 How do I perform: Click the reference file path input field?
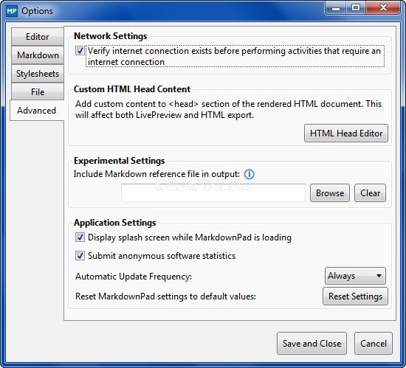(x=213, y=193)
